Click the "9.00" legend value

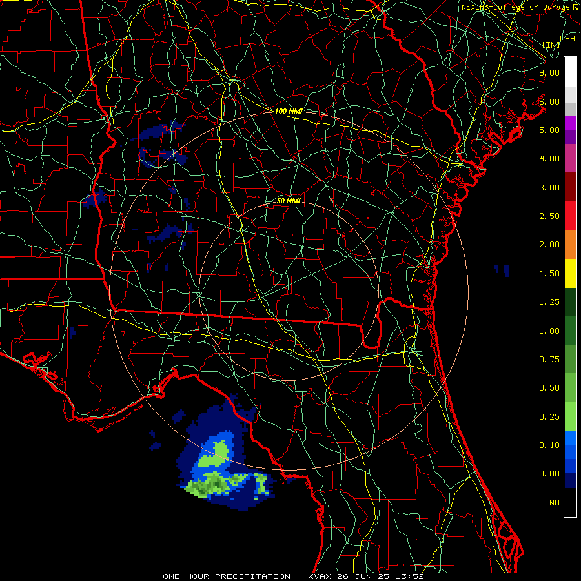[x=549, y=72]
